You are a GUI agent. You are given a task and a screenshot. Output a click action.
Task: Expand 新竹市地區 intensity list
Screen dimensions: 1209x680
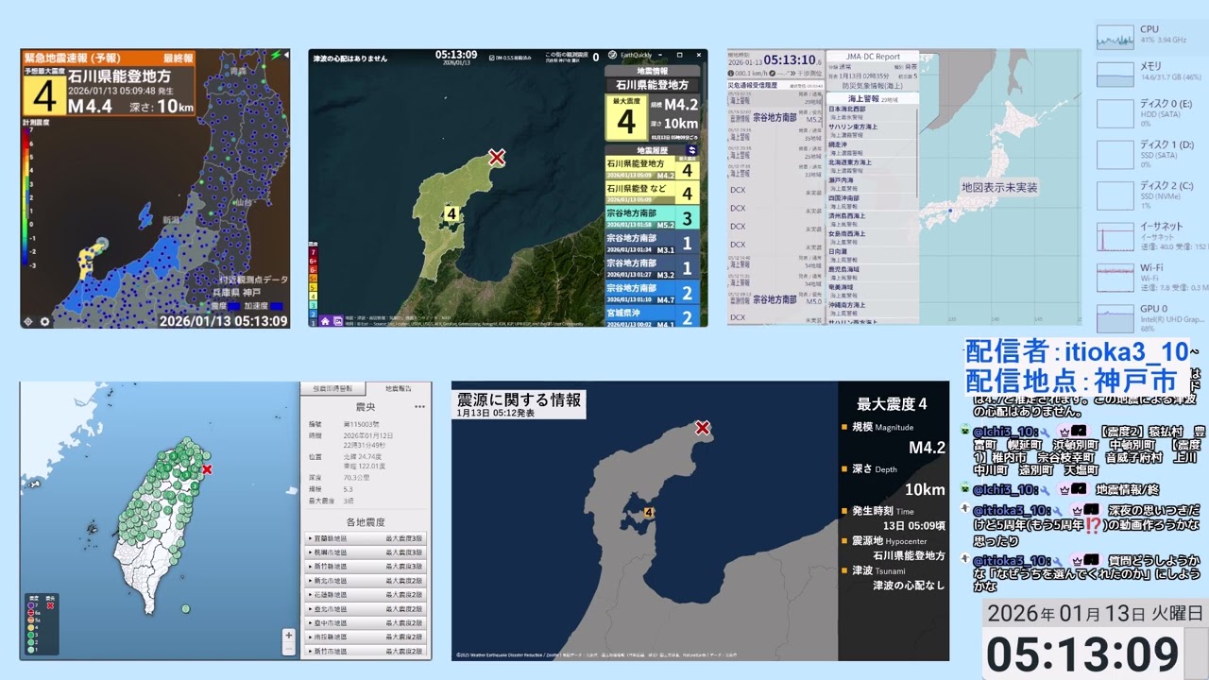click(365, 652)
